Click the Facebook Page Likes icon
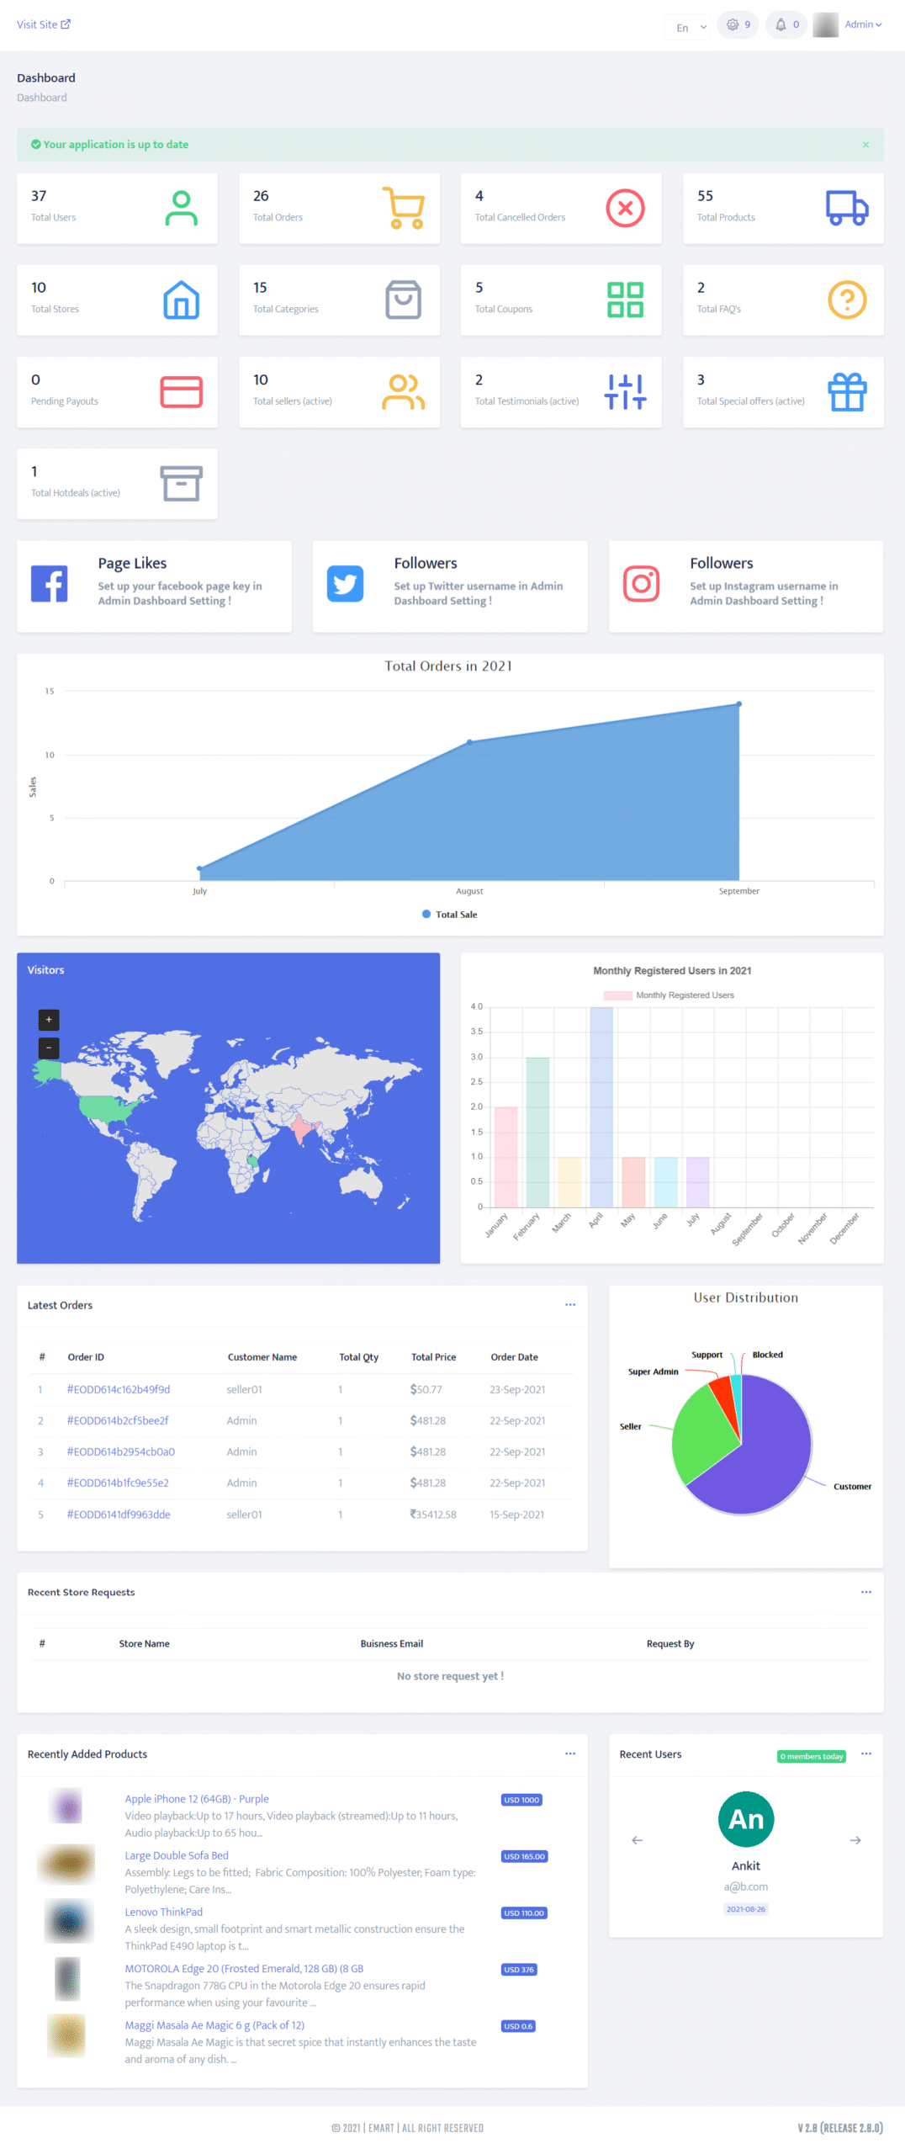The height and width of the screenshot is (2154, 905). (50, 584)
